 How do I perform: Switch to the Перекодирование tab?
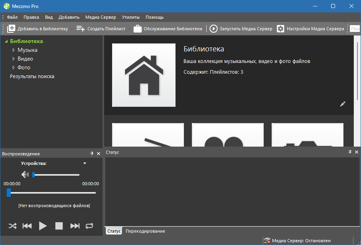(145, 231)
